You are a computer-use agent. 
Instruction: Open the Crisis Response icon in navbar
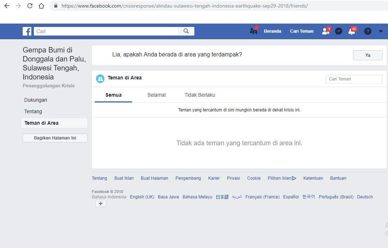254,31
